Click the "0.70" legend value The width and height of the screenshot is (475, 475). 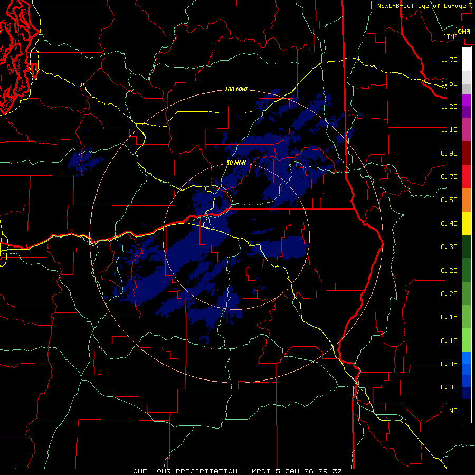(x=449, y=177)
